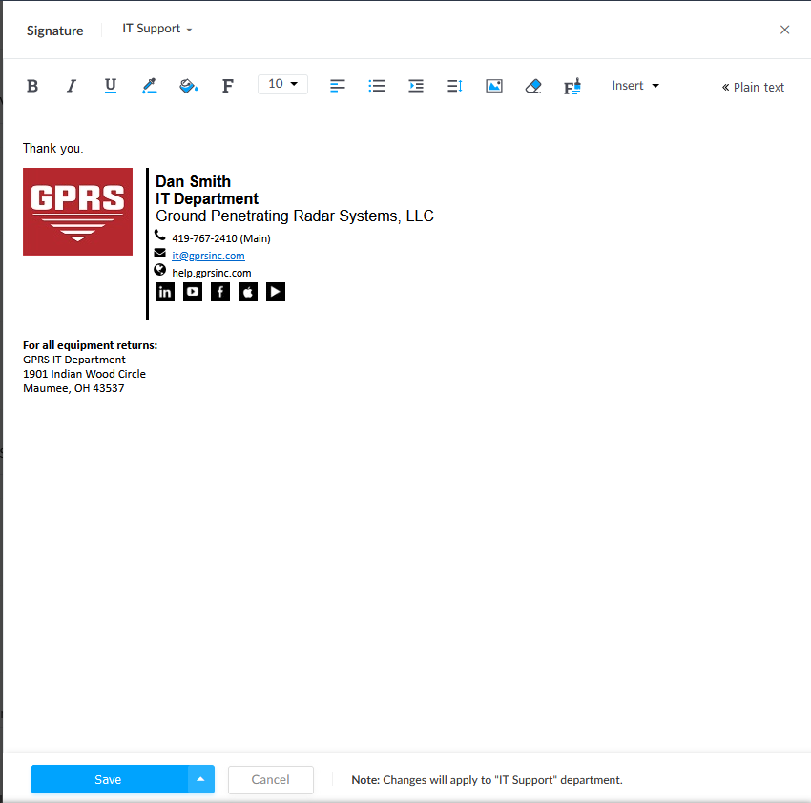Open the font family picker
This screenshot has height=803, width=811.
[227, 86]
